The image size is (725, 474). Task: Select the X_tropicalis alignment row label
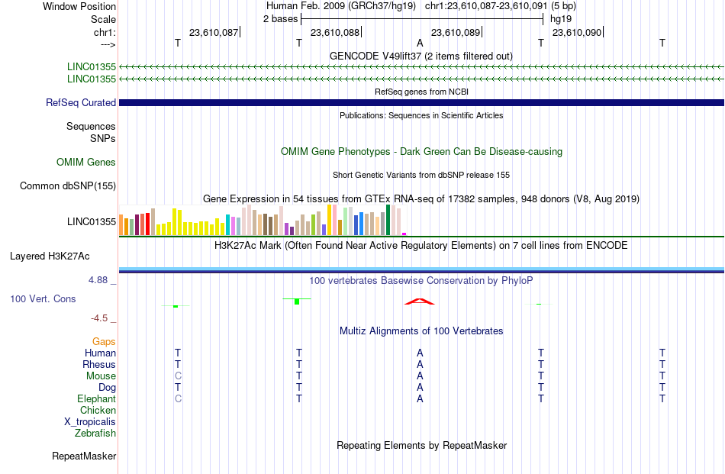coord(90,422)
